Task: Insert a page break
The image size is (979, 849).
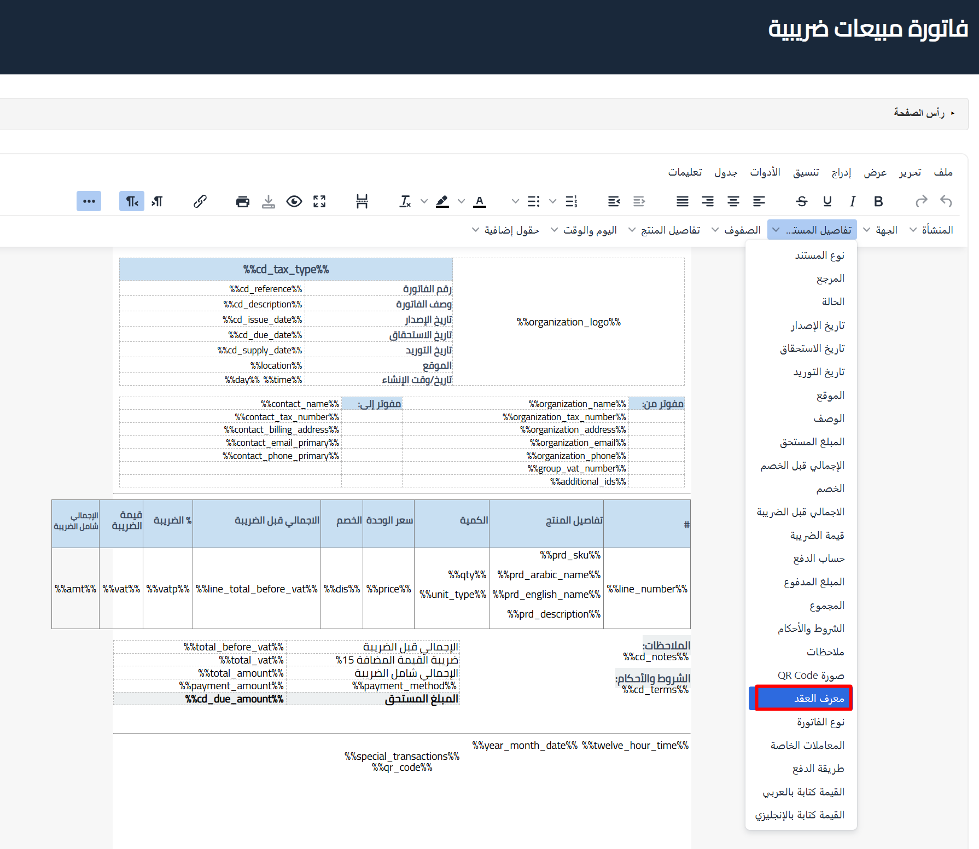Action: coord(362,201)
